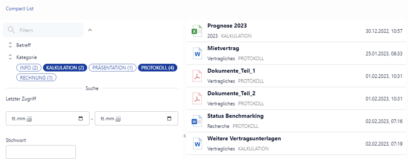The image size is (409, 159).
Task: Collapse the filter panel with the up chevron
Action: [x=90, y=30]
